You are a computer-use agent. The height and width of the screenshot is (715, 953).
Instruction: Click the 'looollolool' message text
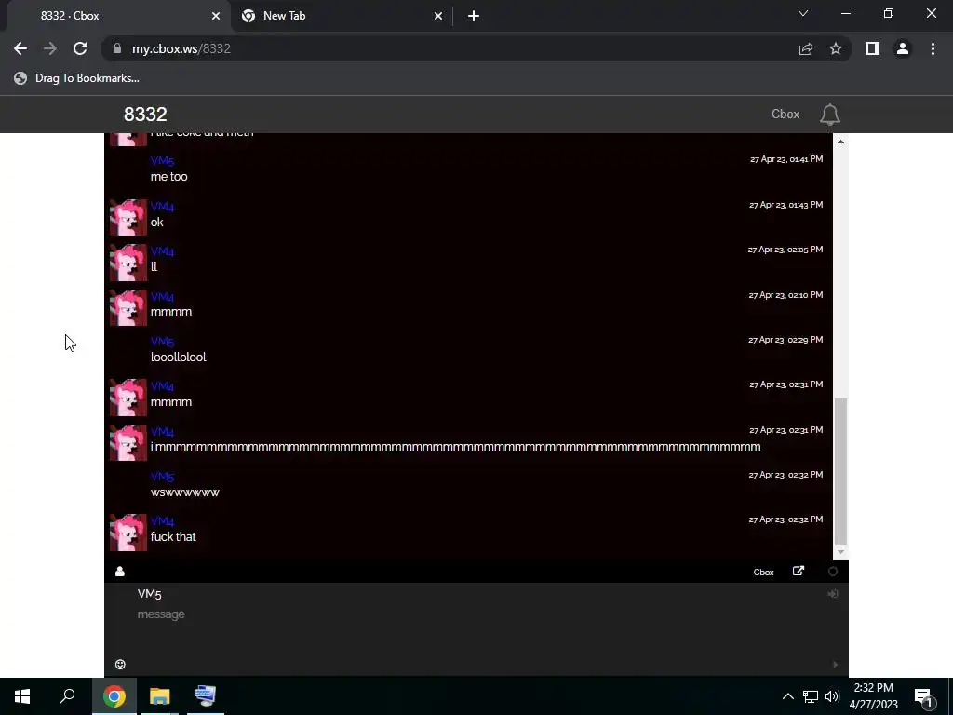pyautogui.click(x=178, y=357)
